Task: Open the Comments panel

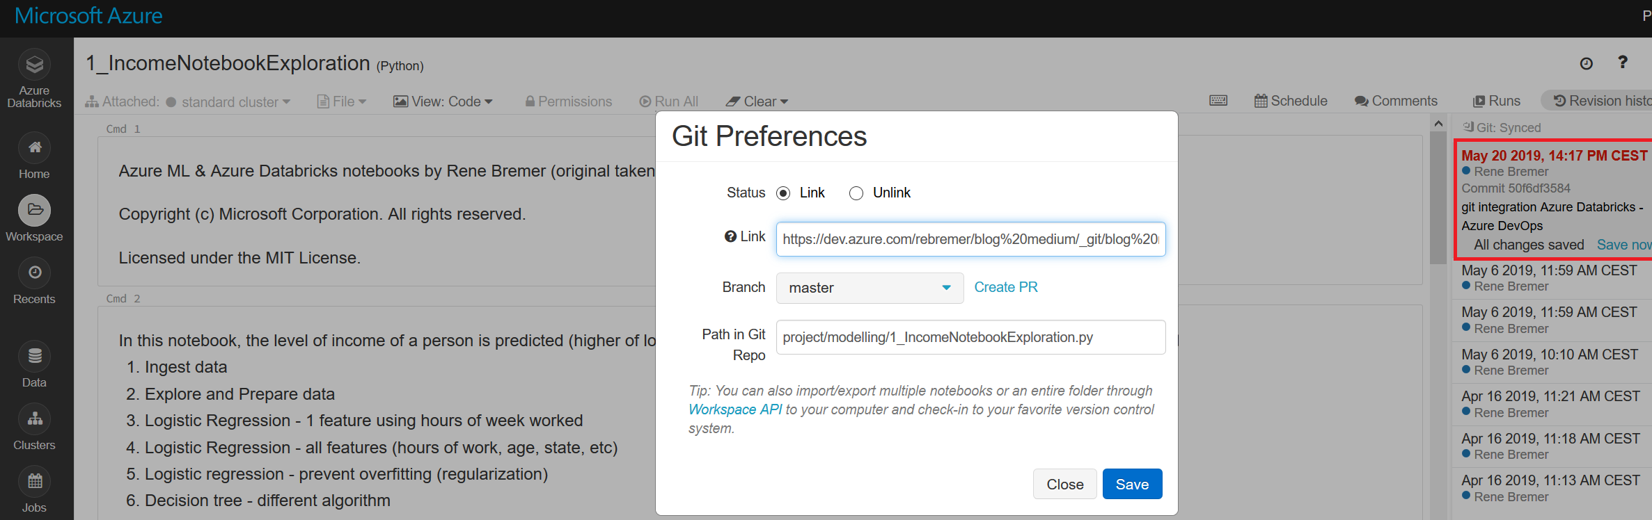Action: click(1396, 101)
